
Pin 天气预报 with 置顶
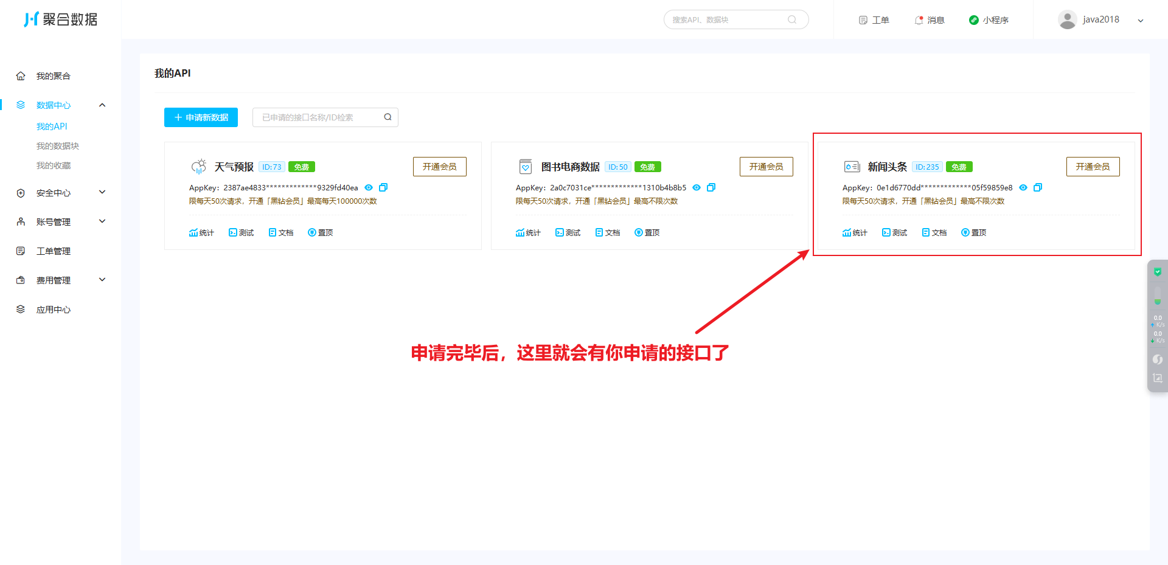321,232
